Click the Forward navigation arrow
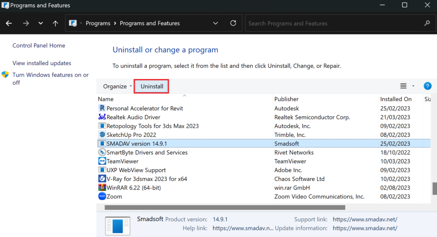This screenshot has height=237, width=437. coord(26,23)
